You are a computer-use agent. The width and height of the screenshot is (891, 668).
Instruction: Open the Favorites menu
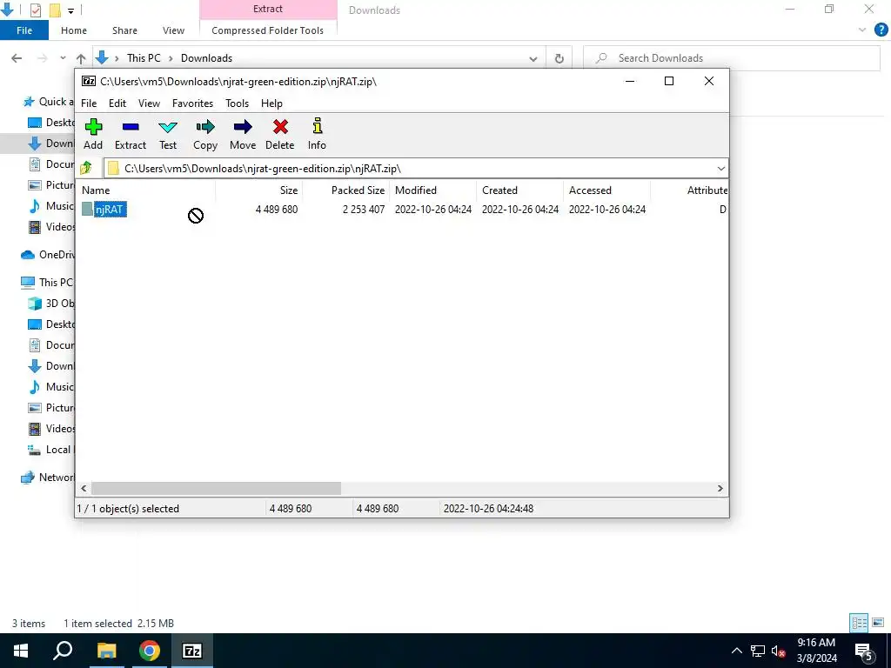click(192, 104)
